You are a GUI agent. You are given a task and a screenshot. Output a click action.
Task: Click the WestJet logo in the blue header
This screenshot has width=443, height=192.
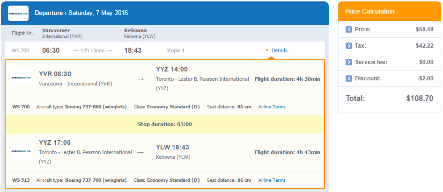[x=18, y=13]
